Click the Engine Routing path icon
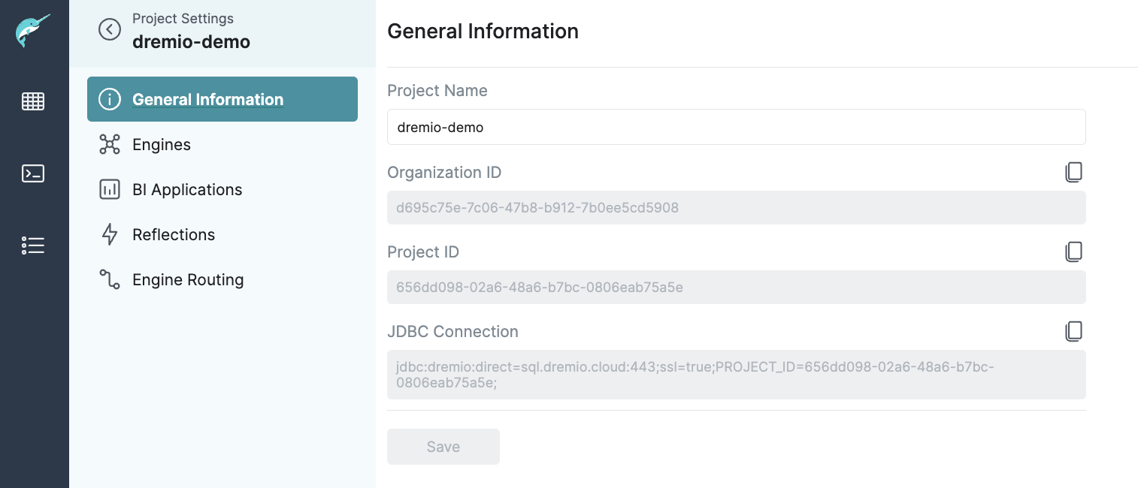The image size is (1138, 488). coord(110,279)
